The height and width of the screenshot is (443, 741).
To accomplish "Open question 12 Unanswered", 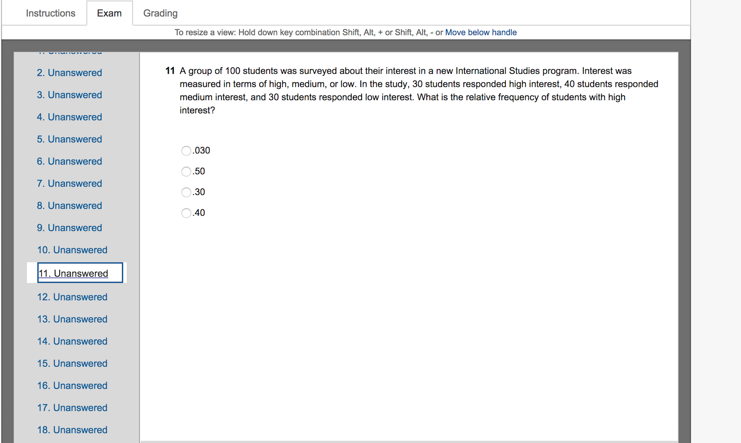I will click(x=72, y=297).
